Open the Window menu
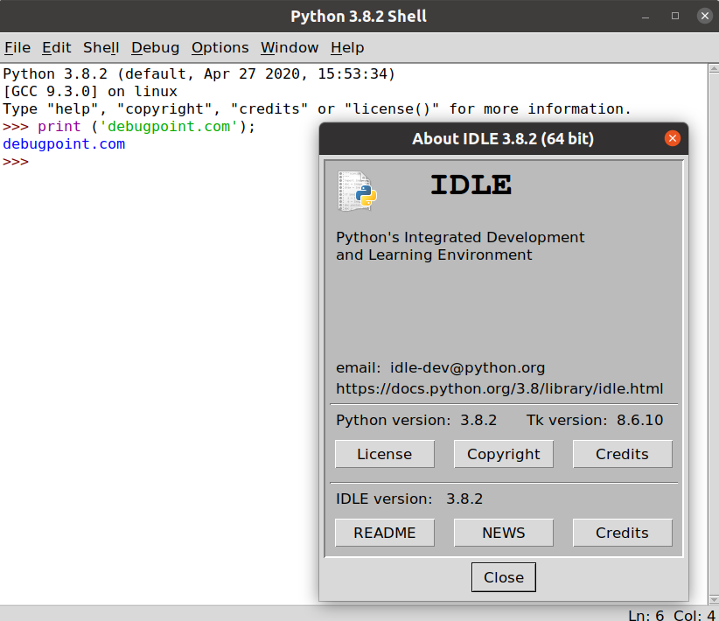Screen dimensions: 719x621 [290, 47]
